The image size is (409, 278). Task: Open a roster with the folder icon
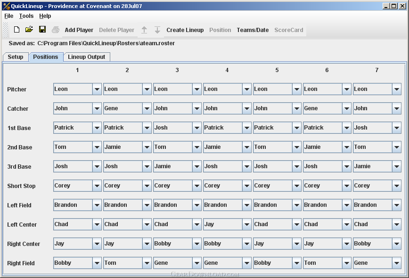pos(29,30)
